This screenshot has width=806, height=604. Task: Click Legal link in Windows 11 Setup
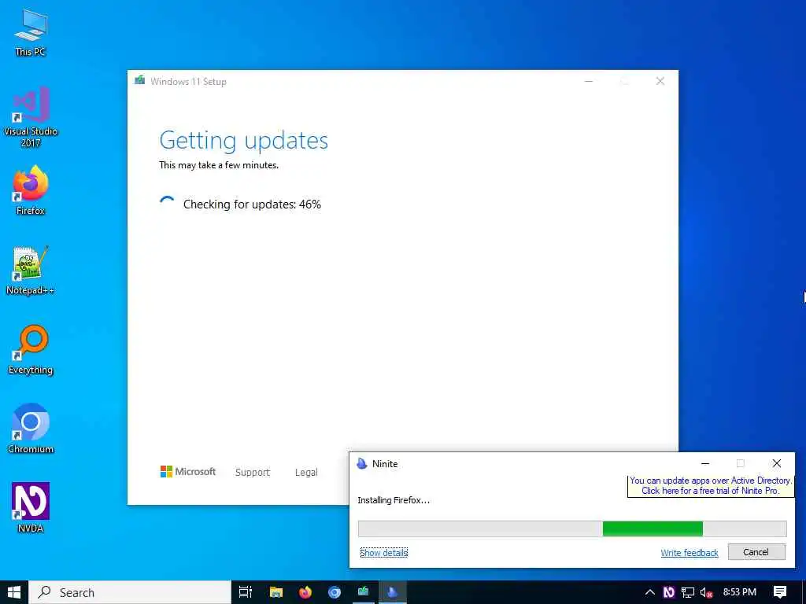[x=306, y=472]
